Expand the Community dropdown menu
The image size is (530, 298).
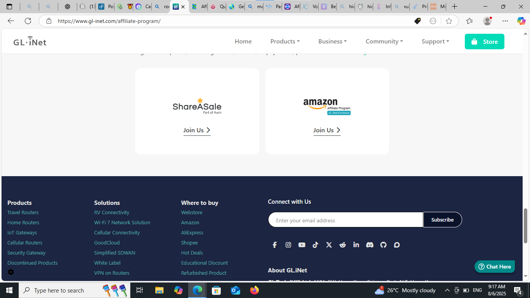[384, 41]
